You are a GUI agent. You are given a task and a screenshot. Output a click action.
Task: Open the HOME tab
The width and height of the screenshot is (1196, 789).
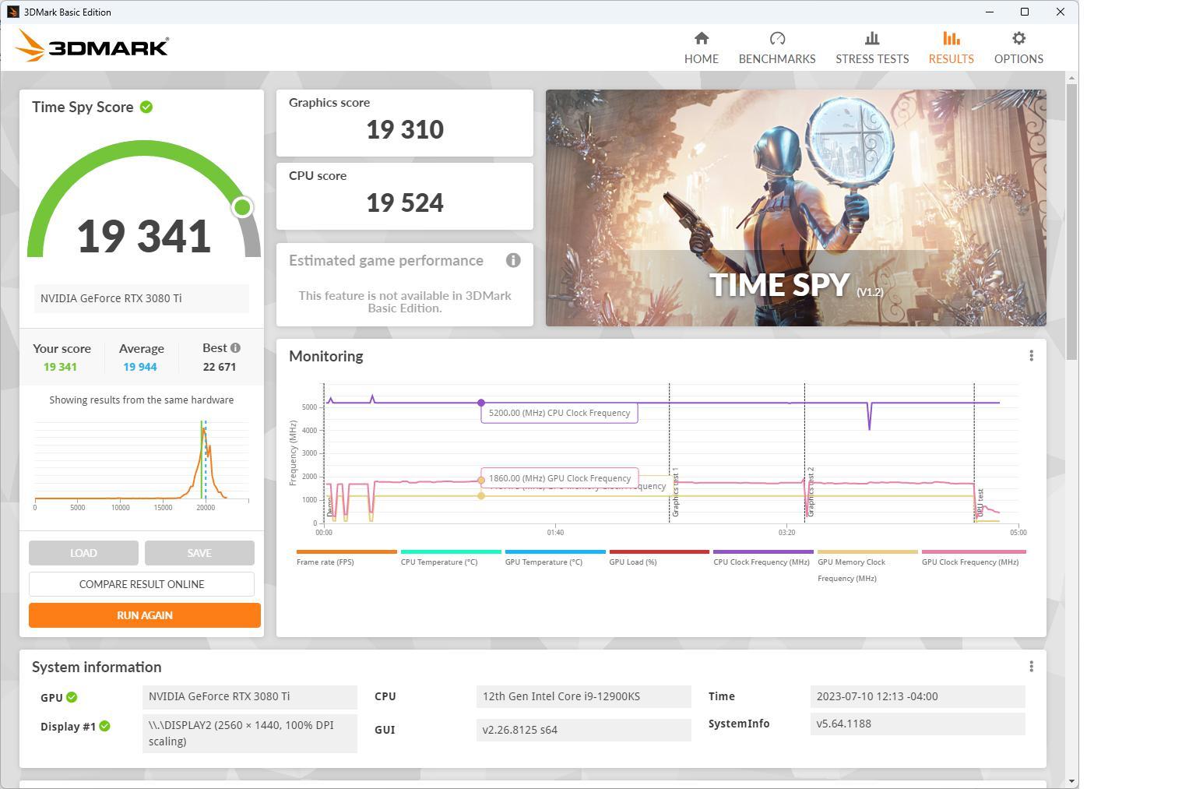(701, 48)
